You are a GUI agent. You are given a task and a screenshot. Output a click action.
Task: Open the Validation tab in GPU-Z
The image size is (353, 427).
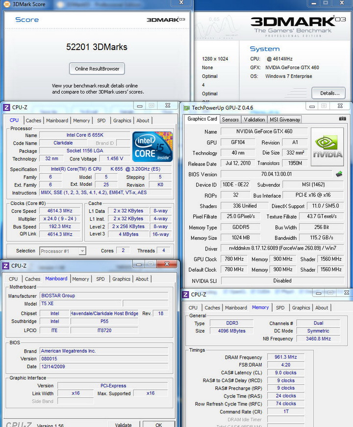pyautogui.click(x=254, y=120)
